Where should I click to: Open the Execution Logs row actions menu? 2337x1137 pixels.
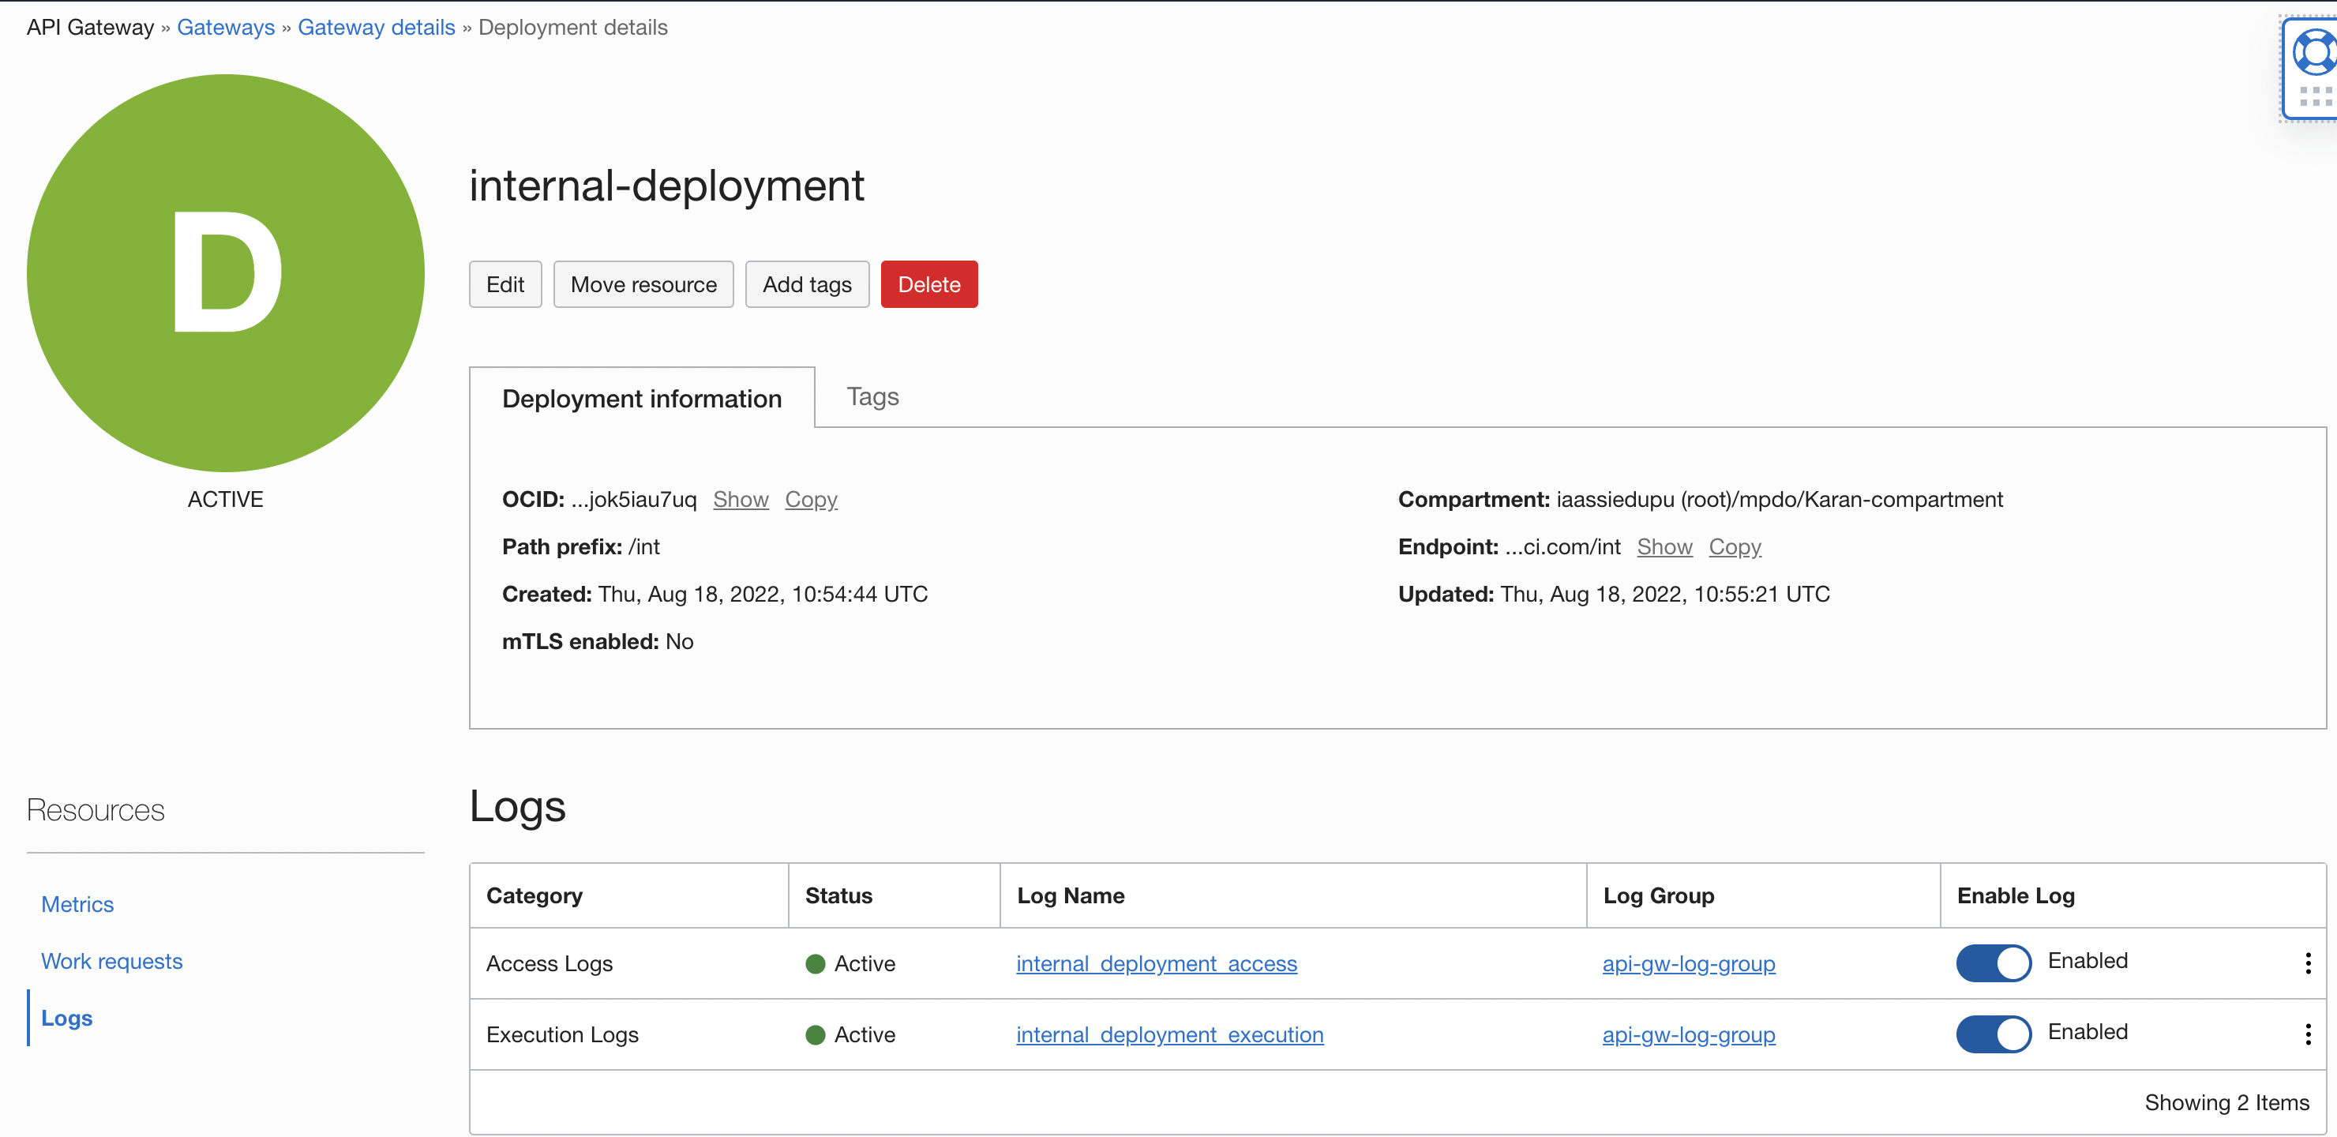[x=2308, y=1034]
